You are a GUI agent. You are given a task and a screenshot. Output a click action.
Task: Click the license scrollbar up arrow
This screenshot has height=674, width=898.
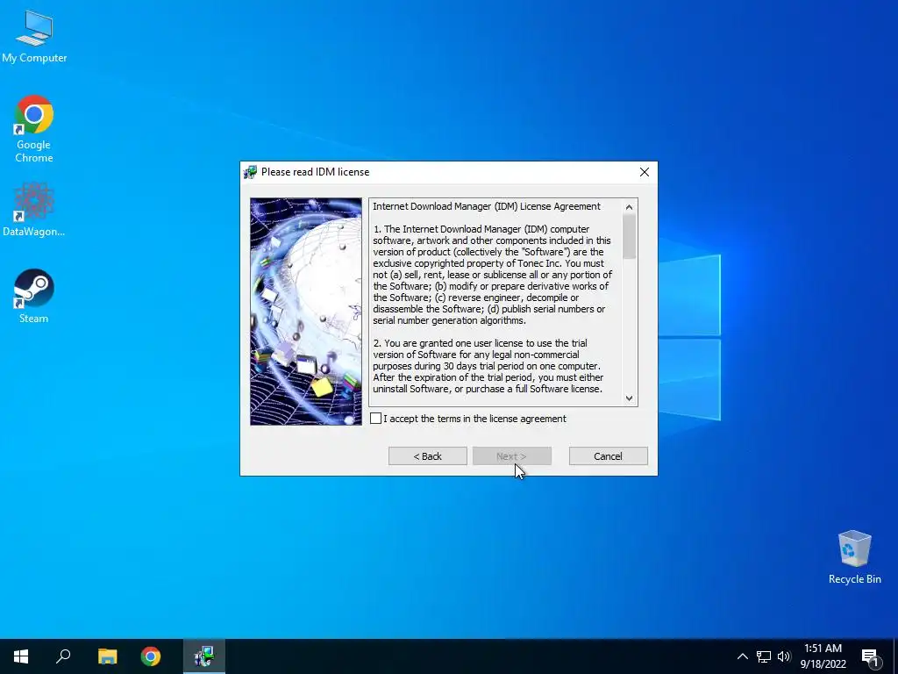630,207
